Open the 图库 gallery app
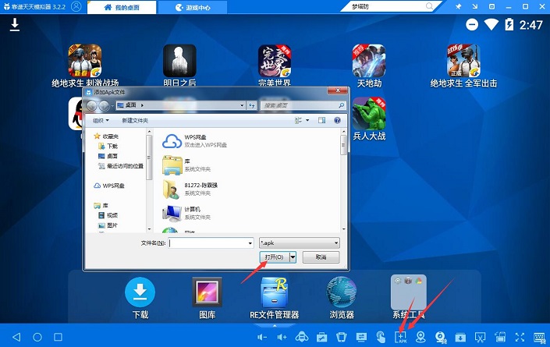 (x=207, y=298)
